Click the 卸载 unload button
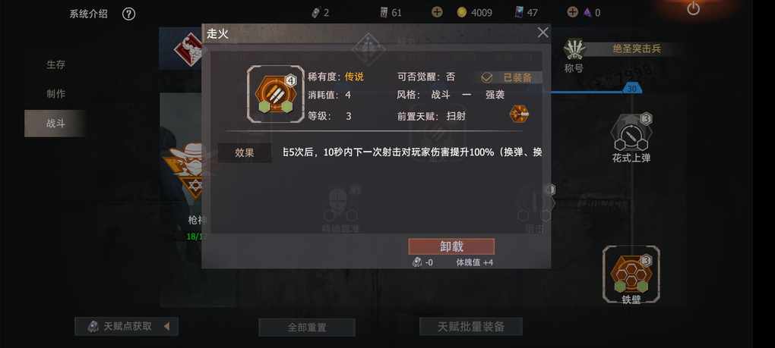This screenshot has height=348, width=775. (x=451, y=246)
